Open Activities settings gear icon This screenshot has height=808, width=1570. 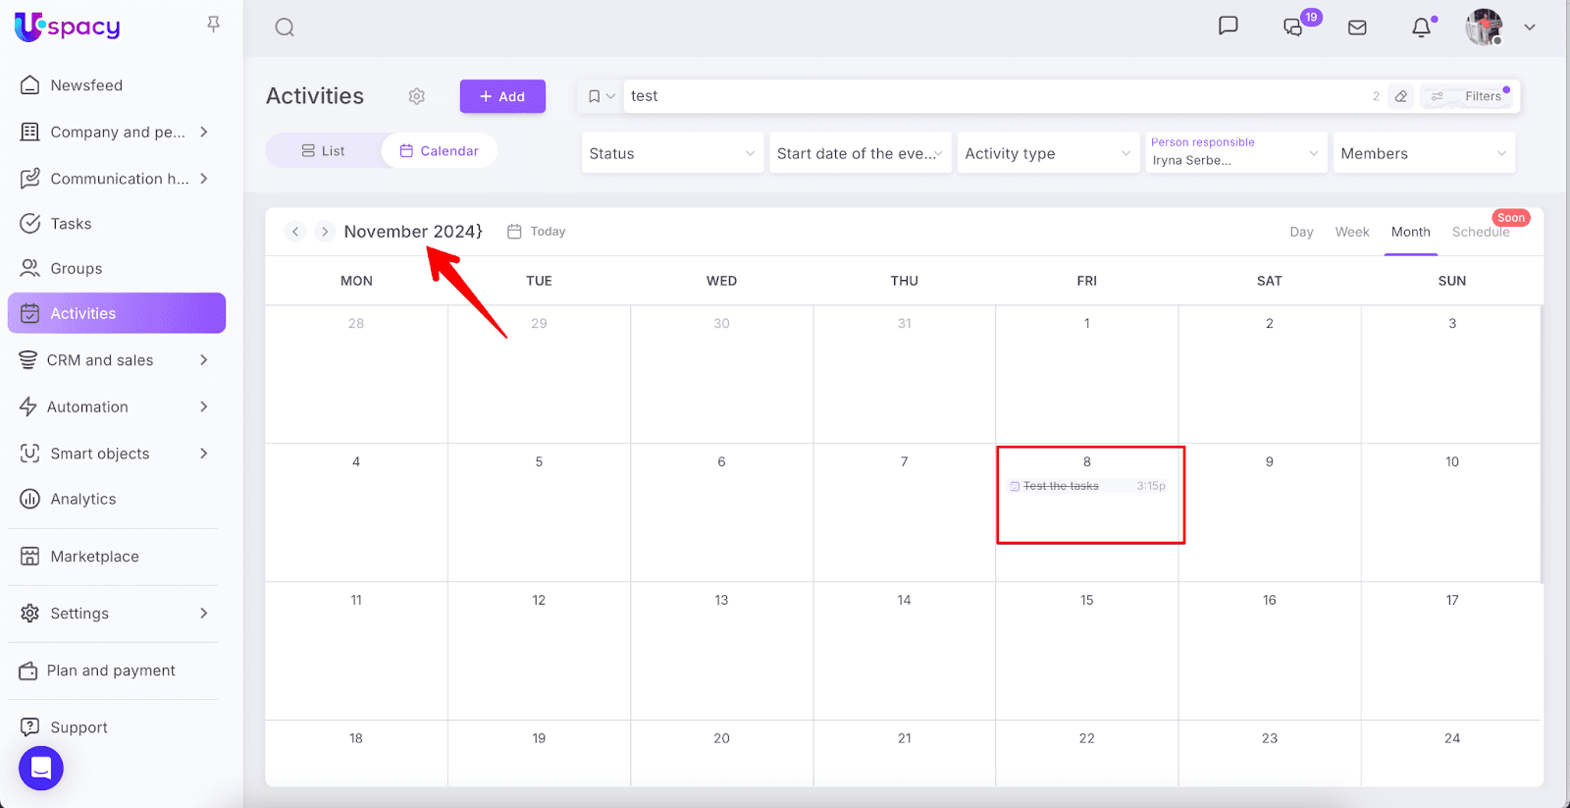pos(417,96)
